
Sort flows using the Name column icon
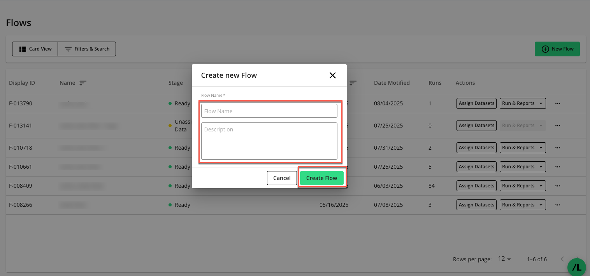(x=83, y=82)
